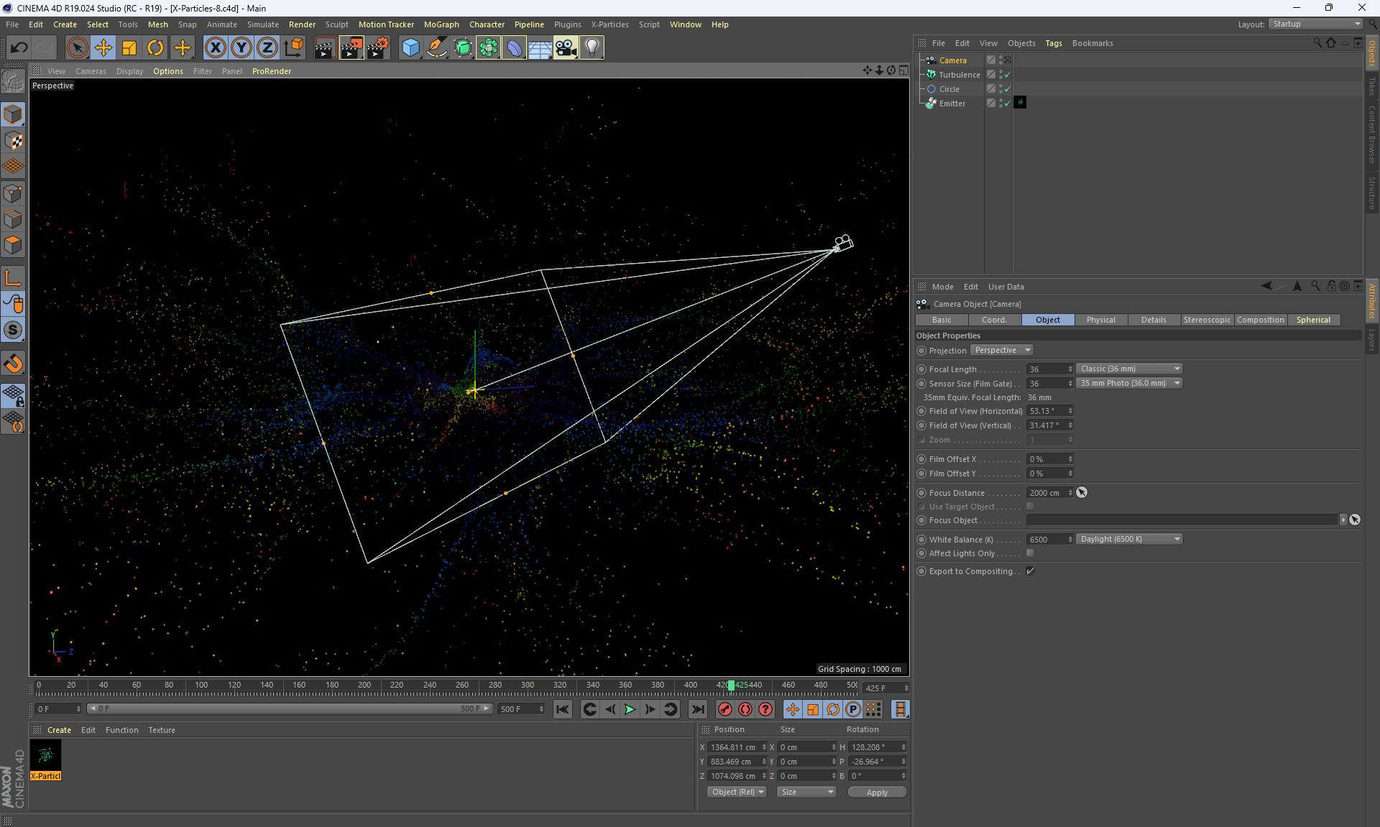This screenshot has width=1380, height=827.
Task: Click the Light bulb icon
Action: [592, 48]
